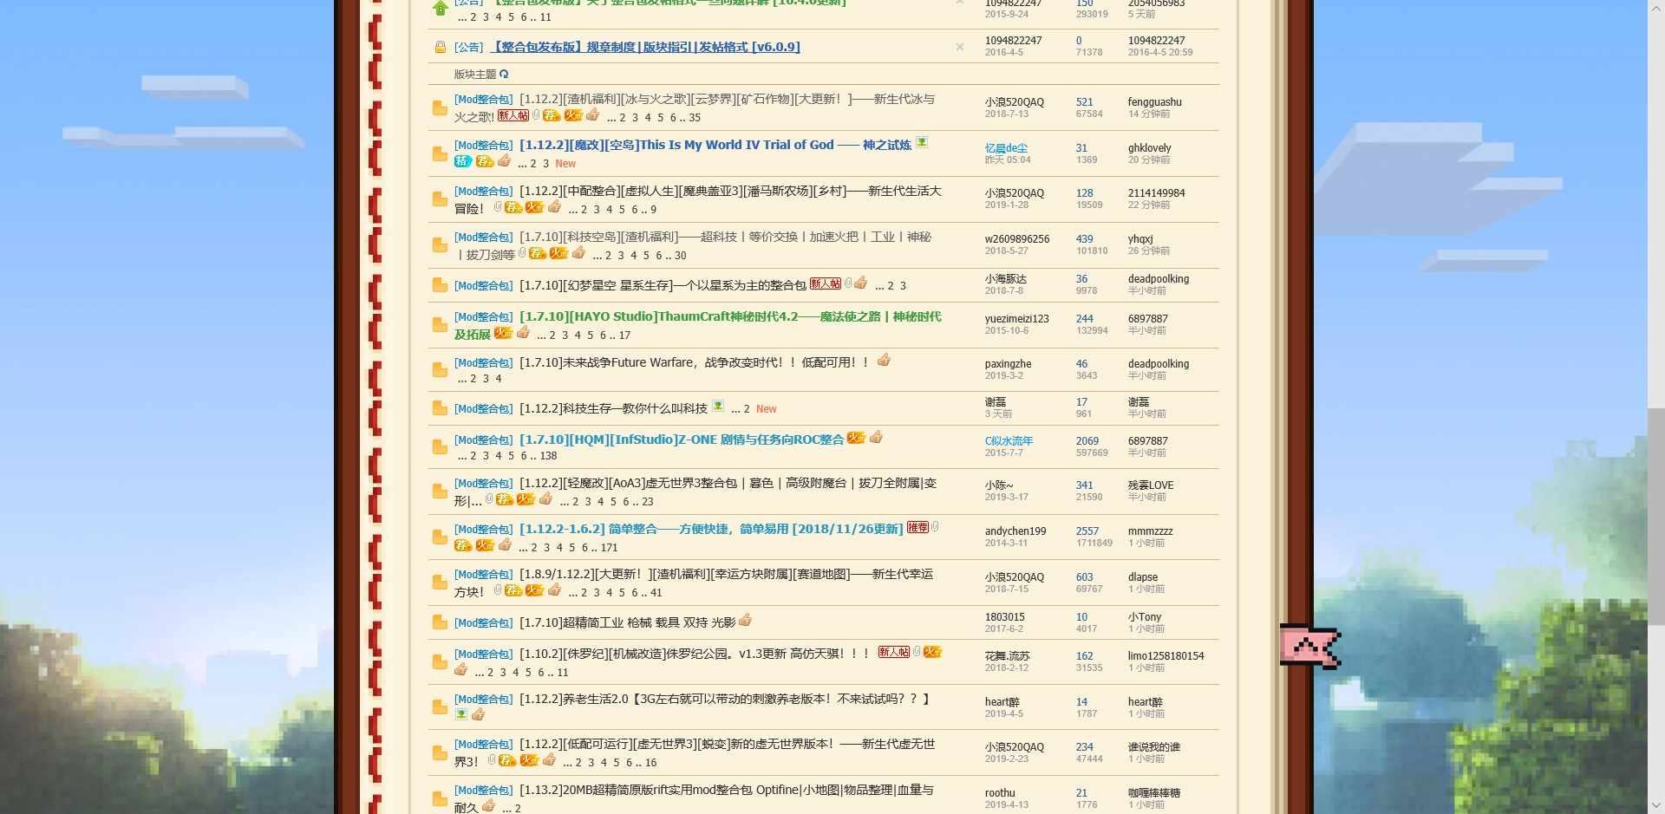Click the paperclip attachment icon on the 冰与火之歌 thread
The height and width of the screenshot is (814, 1665).
pyautogui.click(x=536, y=115)
